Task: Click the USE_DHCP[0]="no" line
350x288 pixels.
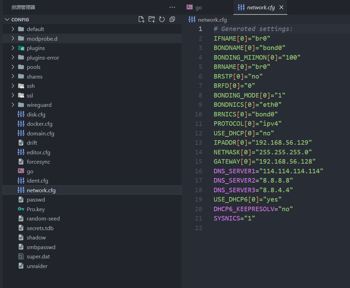Action: [x=244, y=133]
